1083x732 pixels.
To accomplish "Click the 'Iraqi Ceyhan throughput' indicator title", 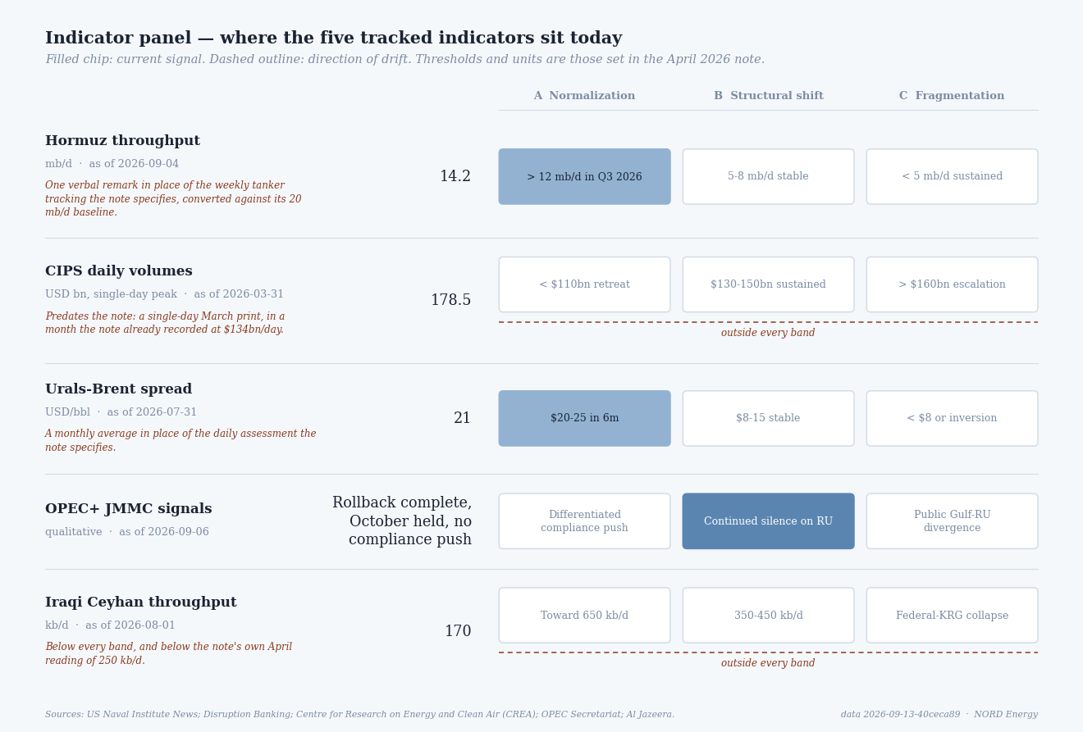I will pyautogui.click(x=141, y=602).
